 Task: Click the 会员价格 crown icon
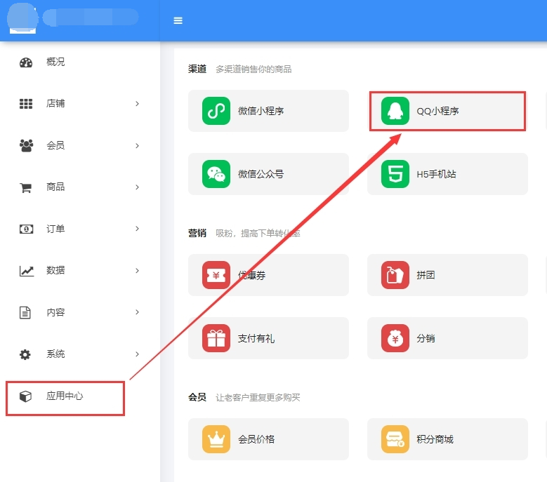[x=216, y=439]
